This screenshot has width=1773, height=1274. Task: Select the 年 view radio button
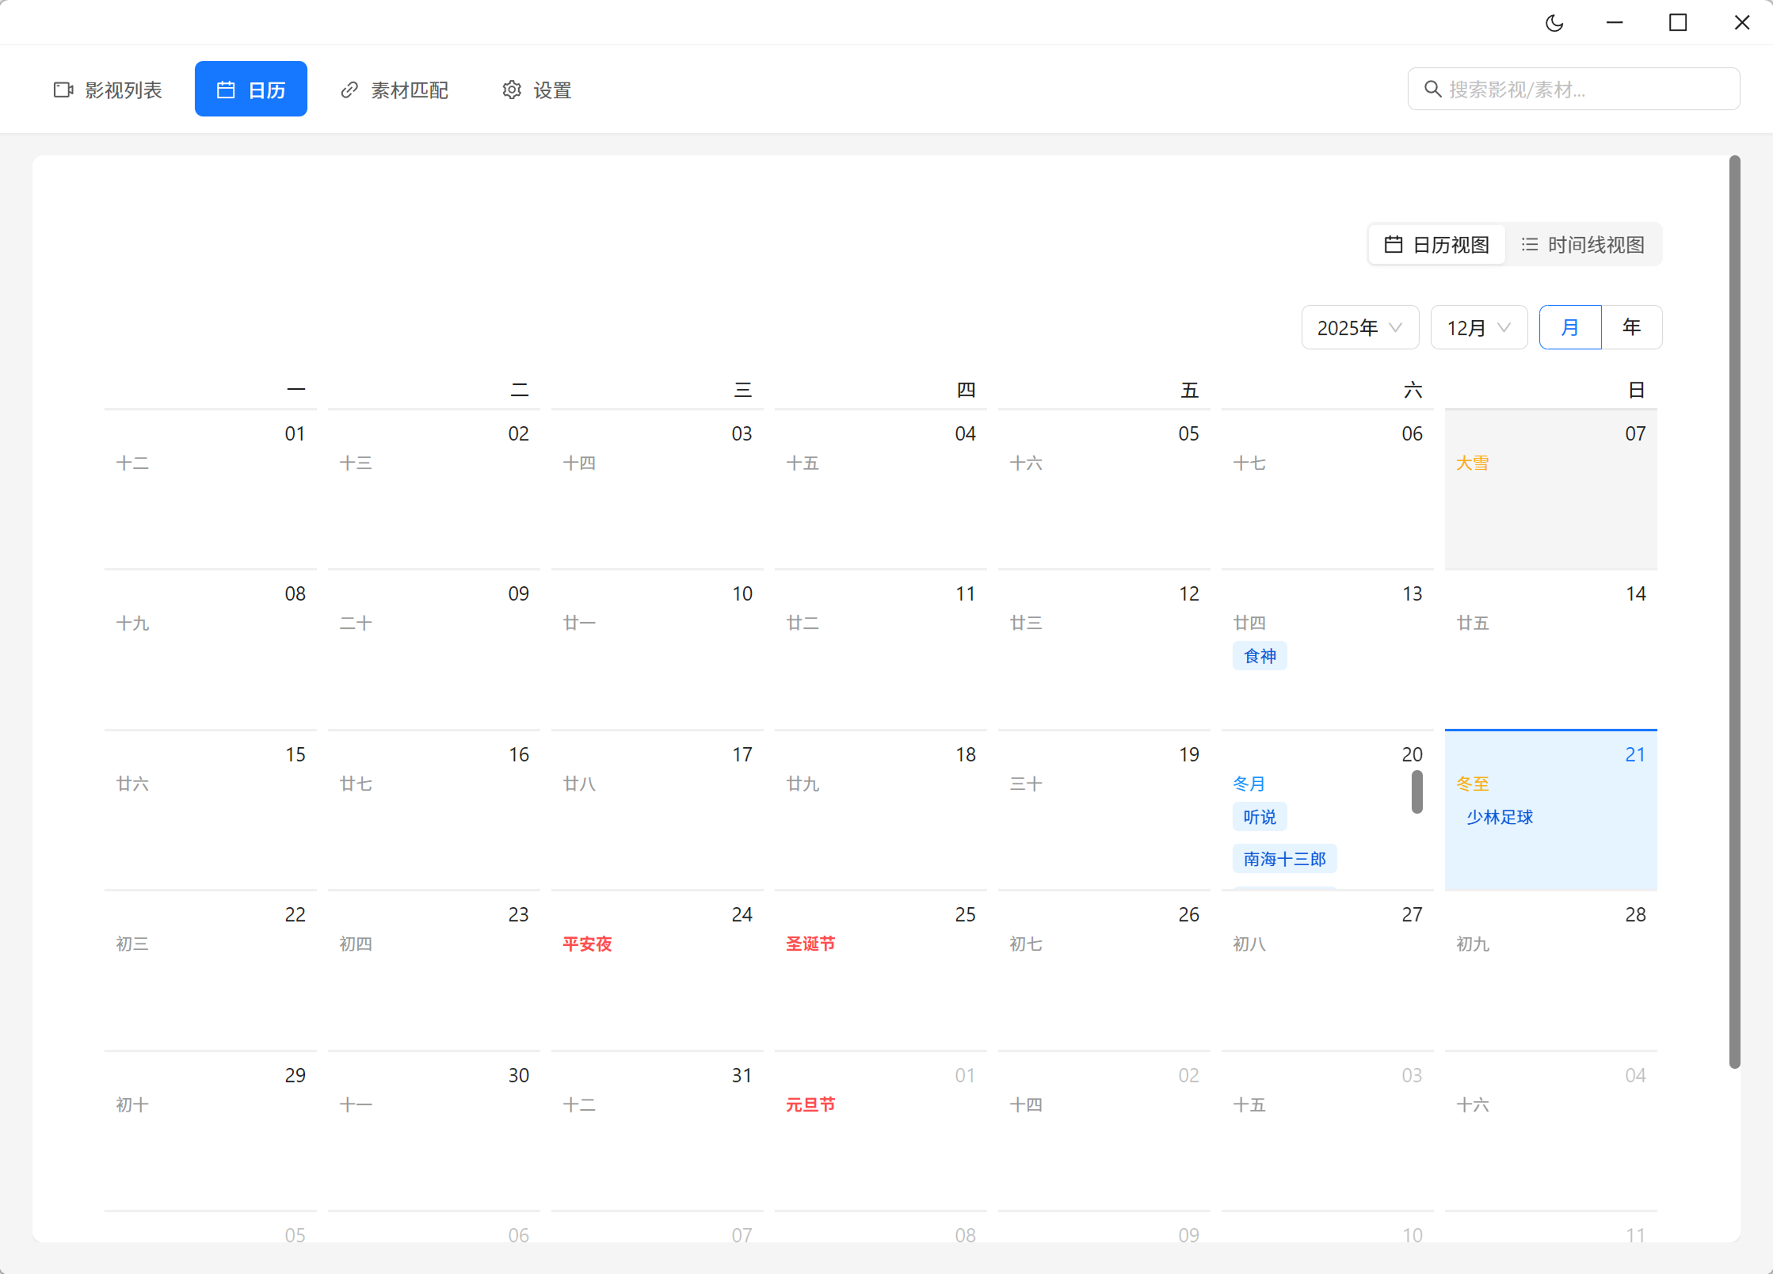click(1631, 327)
